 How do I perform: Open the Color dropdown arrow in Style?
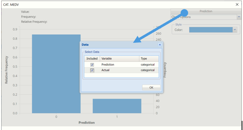tap(235, 30)
